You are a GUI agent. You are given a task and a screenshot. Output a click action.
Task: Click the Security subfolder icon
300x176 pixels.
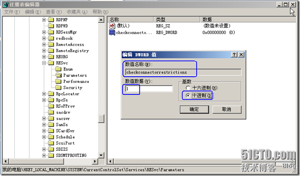[58, 87]
